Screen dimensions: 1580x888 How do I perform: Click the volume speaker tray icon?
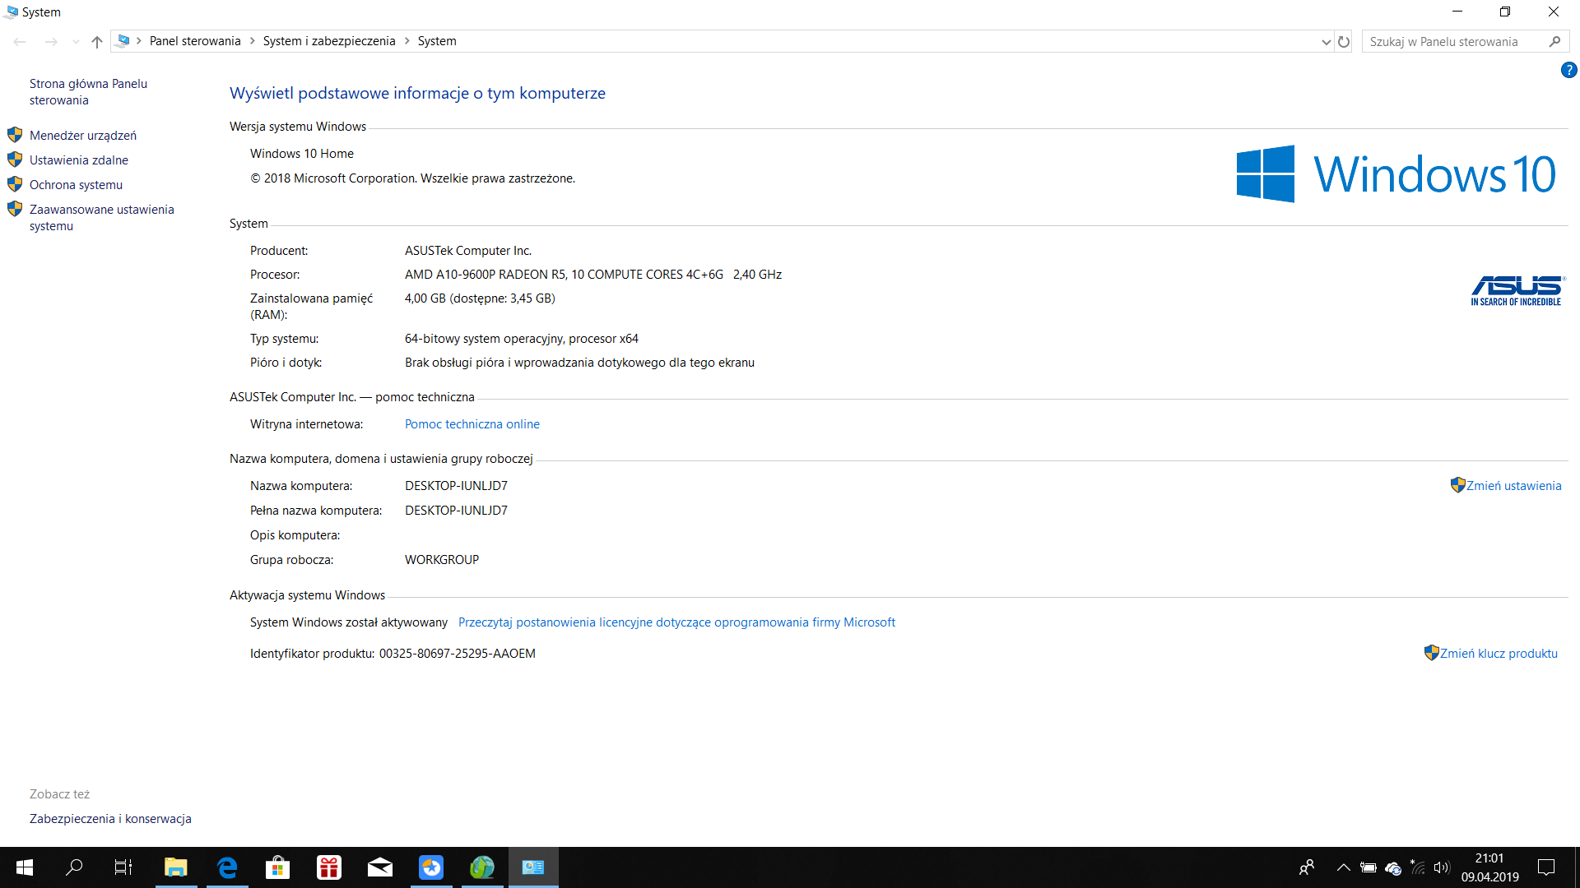click(x=1442, y=867)
